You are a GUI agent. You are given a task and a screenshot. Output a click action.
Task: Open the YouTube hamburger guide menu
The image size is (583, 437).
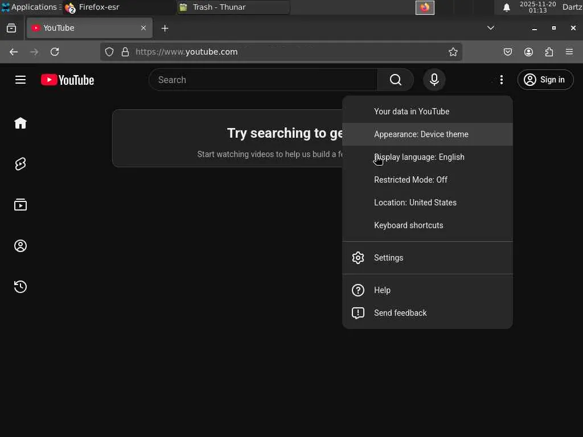pyautogui.click(x=20, y=80)
